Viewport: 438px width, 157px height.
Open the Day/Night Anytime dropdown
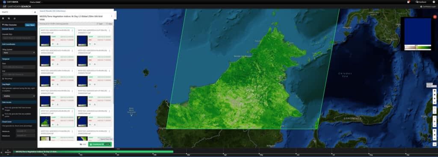pyautogui.click(x=19, y=96)
